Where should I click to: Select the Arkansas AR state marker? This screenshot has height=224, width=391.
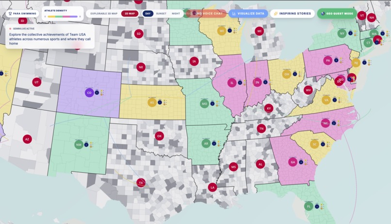206,144
